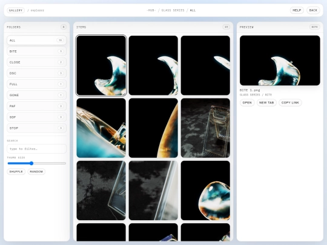Open the GONE folder

(x=37, y=95)
